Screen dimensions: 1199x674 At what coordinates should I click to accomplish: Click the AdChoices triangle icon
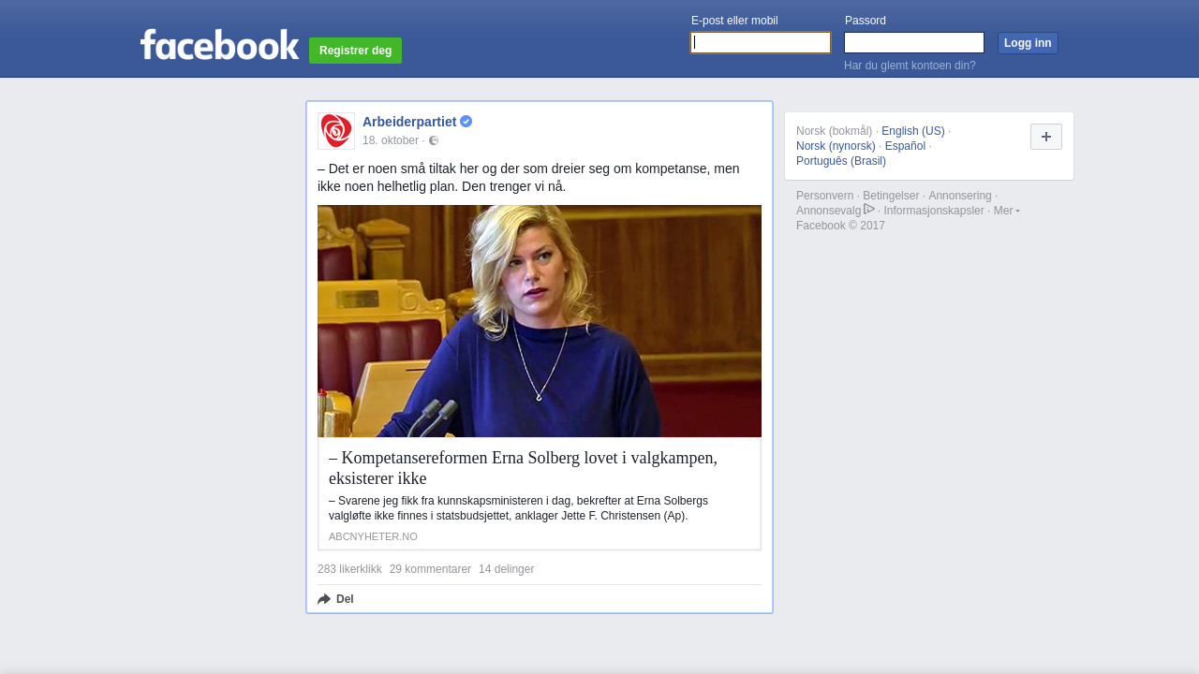(x=869, y=210)
